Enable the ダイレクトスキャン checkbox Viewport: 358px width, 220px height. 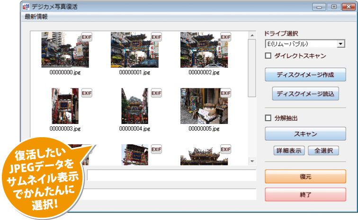click(268, 56)
